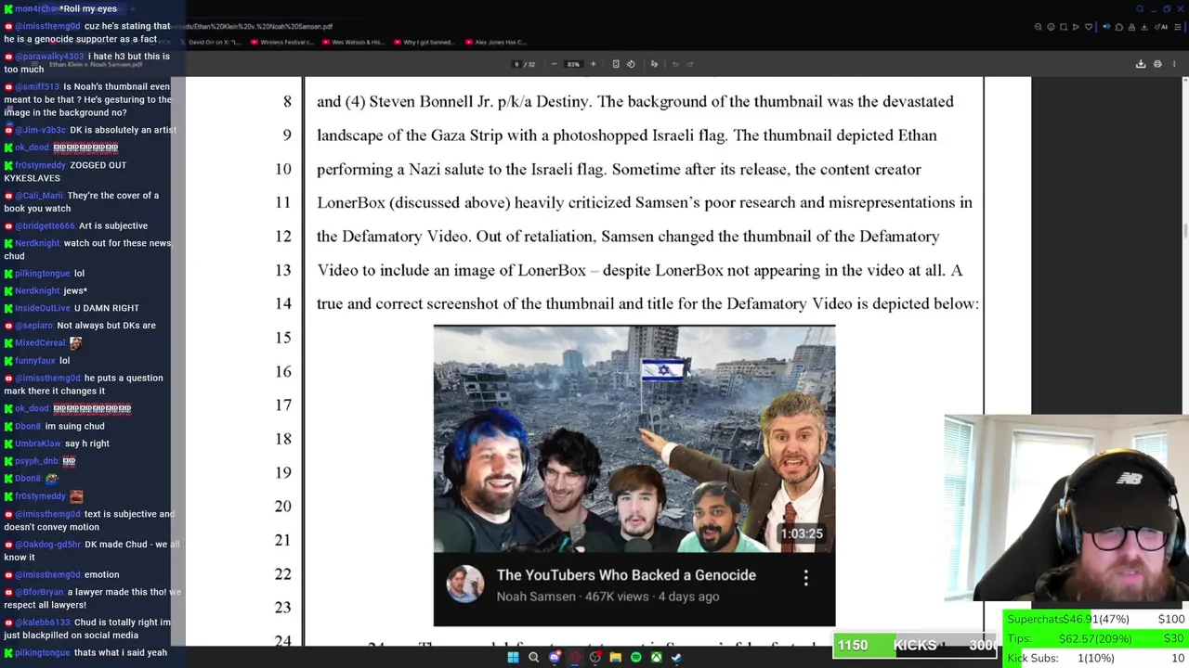Image resolution: width=1189 pixels, height=668 pixels.
Task: Zoom in the PDF with plus button
Action: click(593, 64)
